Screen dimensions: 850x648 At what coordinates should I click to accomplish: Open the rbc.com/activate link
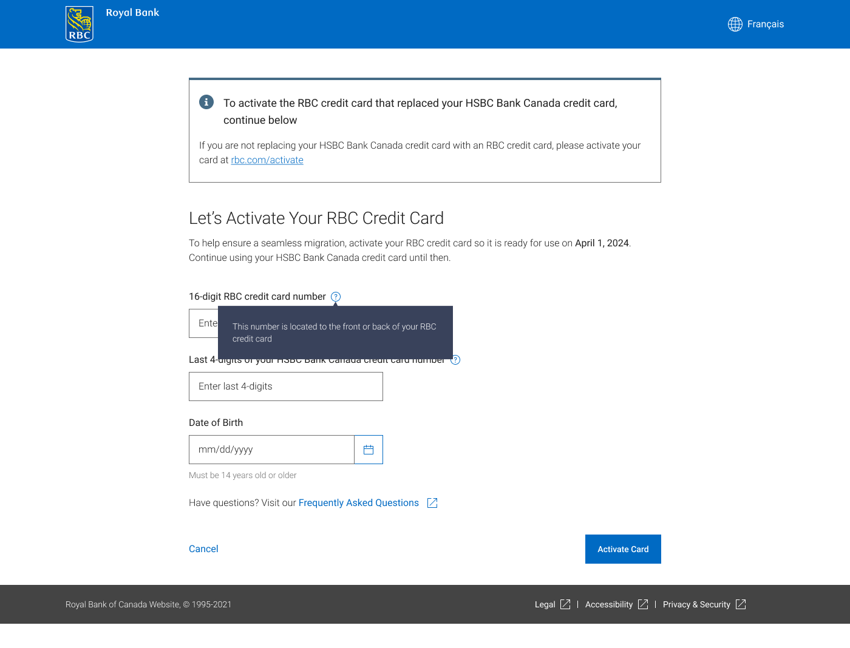coord(267,160)
